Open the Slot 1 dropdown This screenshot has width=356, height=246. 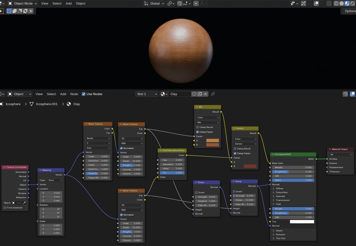click(x=147, y=94)
